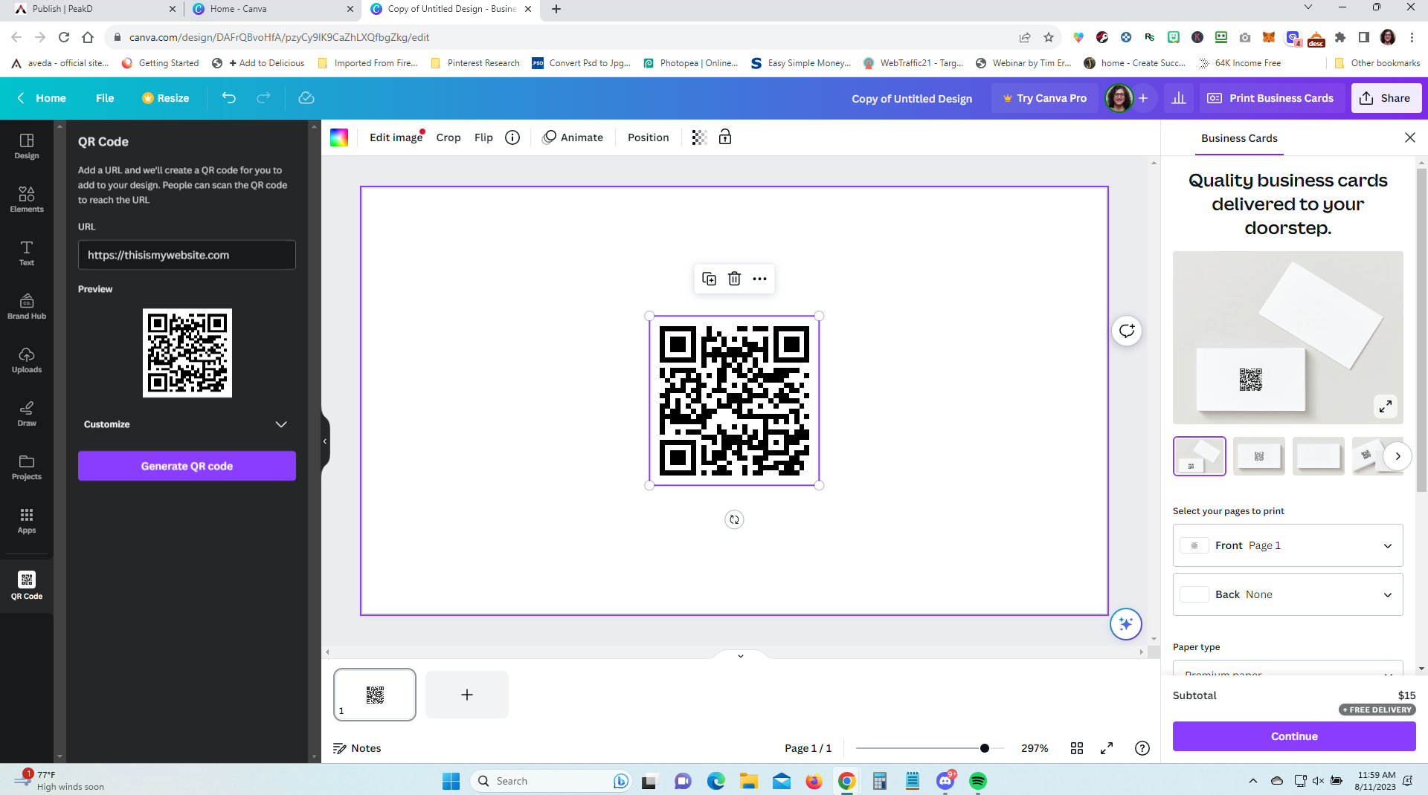
Task: Open the Text sidebar panel
Action: (x=27, y=253)
